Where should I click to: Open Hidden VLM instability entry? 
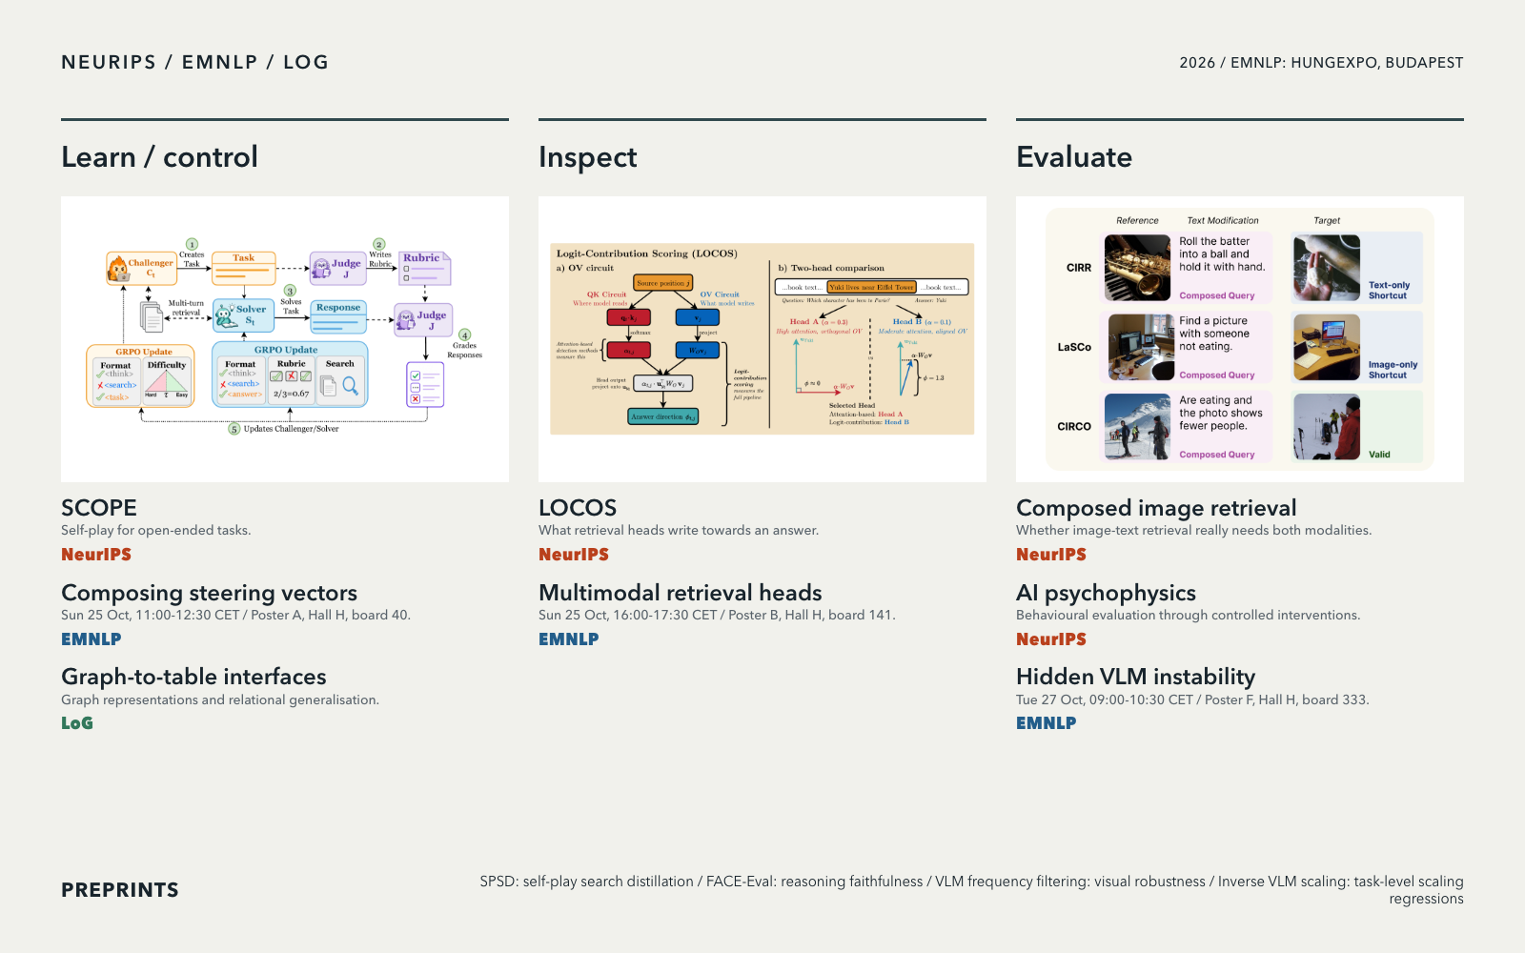pyautogui.click(x=1135, y=677)
